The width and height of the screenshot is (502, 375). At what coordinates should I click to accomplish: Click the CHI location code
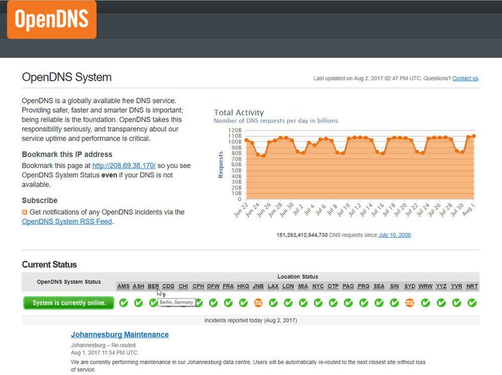(183, 287)
